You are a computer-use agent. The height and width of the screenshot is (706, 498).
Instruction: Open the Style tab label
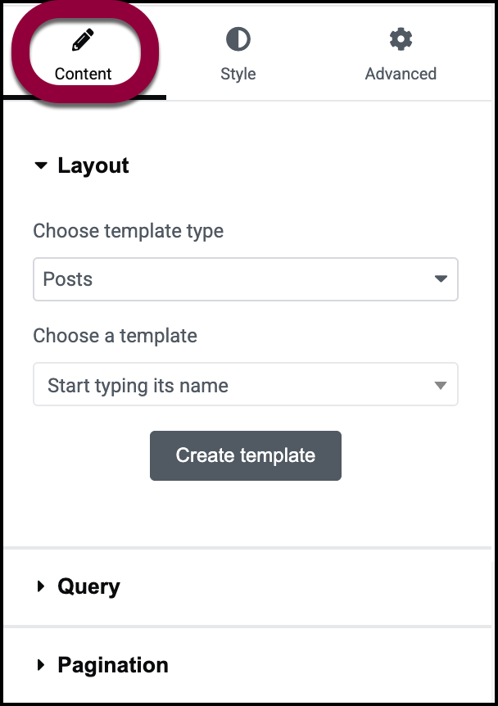(x=238, y=74)
